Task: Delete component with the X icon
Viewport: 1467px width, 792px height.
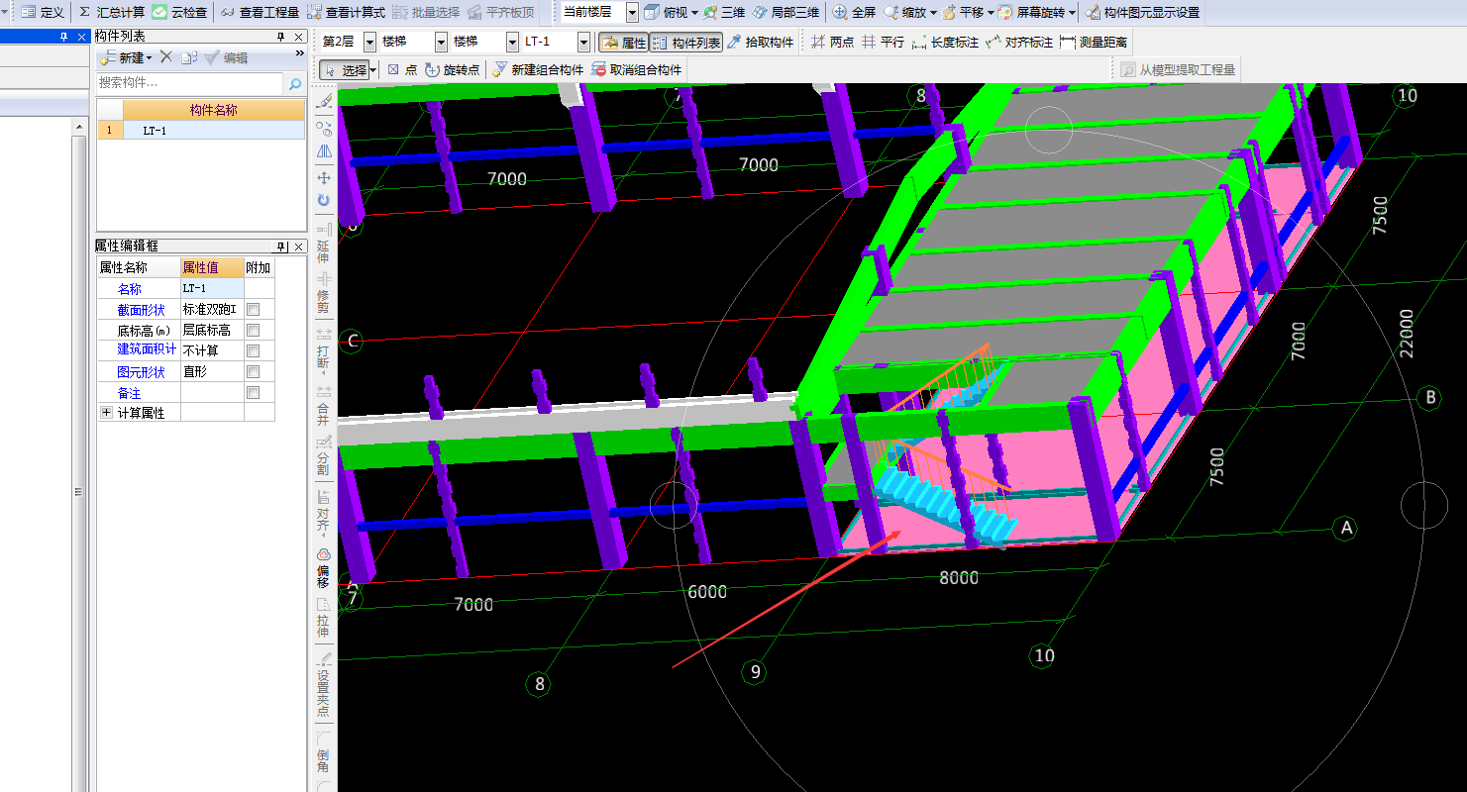Action: pos(165,57)
